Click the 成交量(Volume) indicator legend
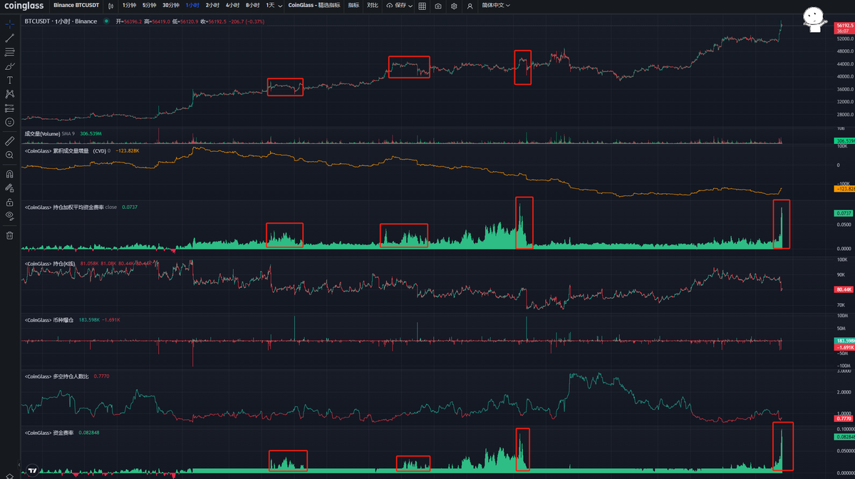 click(x=43, y=133)
